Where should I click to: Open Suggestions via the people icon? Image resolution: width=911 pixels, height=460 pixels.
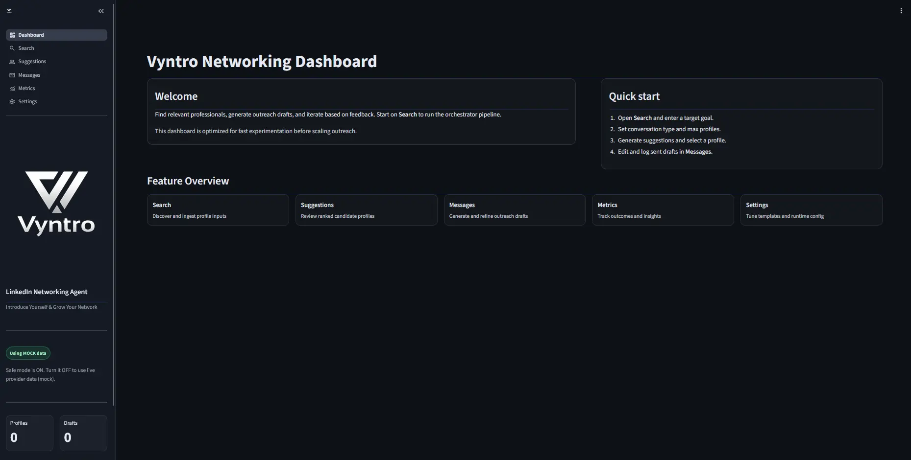(12, 62)
